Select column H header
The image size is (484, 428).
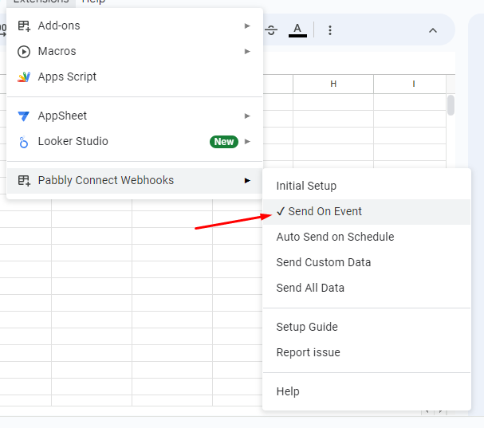333,84
